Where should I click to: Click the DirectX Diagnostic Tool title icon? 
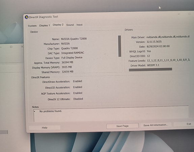26,17
